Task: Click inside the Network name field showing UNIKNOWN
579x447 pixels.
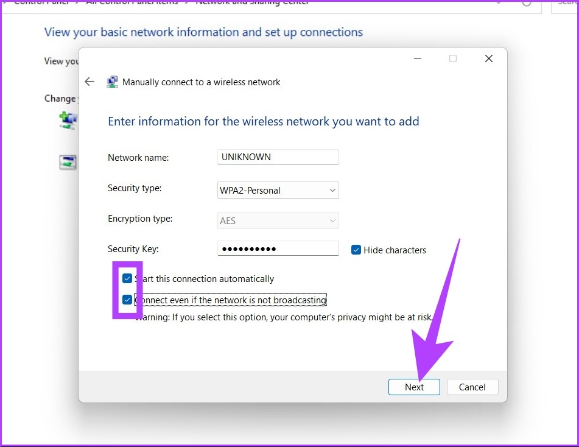Action: click(x=278, y=157)
